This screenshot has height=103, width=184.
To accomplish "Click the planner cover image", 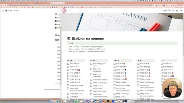I will 122,22.
